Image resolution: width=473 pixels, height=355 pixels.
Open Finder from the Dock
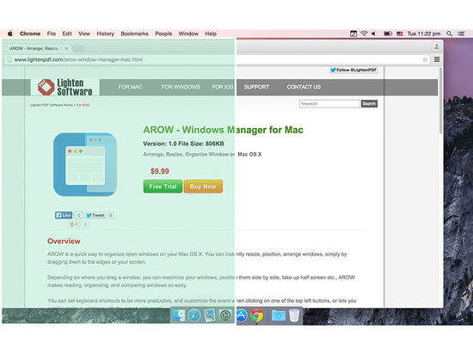click(x=179, y=315)
